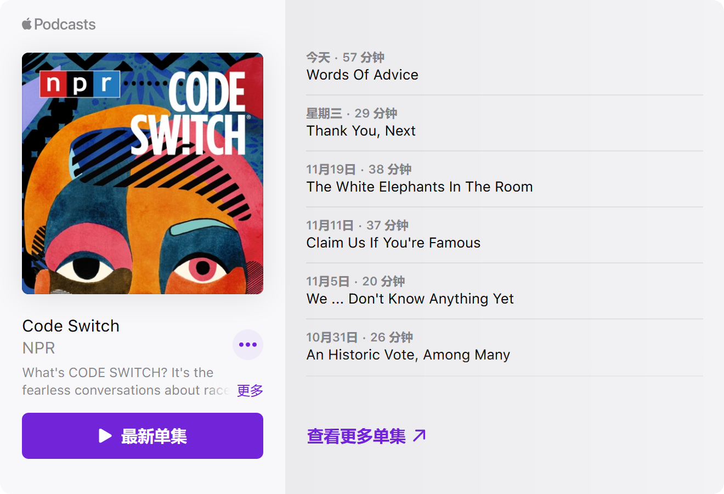Image resolution: width=724 pixels, height=494 pixels.
Task: Open the three-dot more options menu
Action: pos(248,345)
